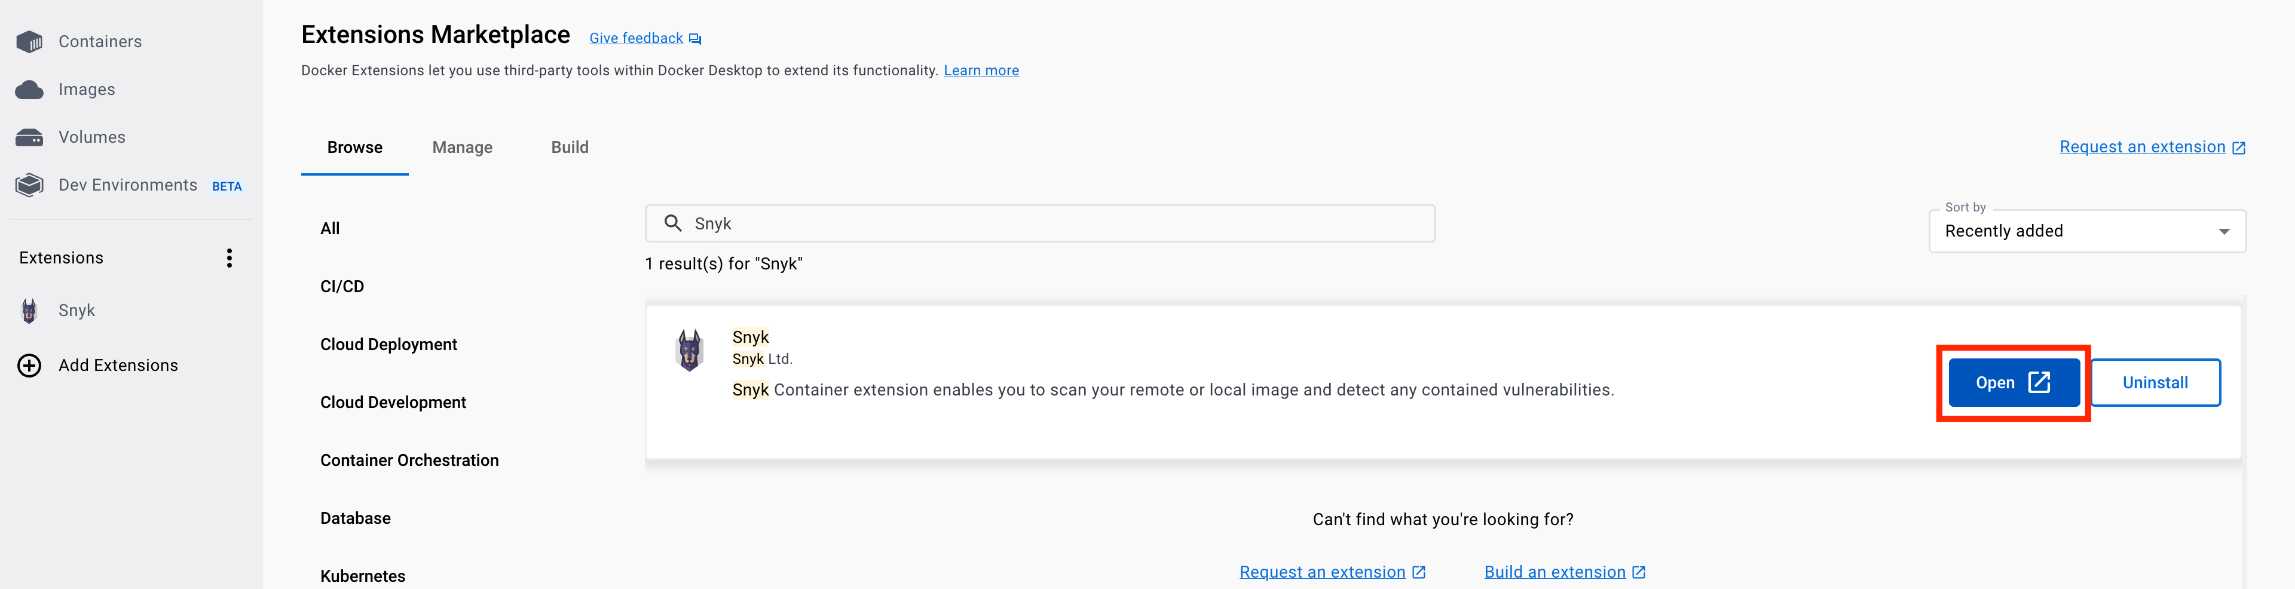Viewport: 2295px width, 589px height.
Task: Select the Container Orchestration category
Action: click(410, 461)
